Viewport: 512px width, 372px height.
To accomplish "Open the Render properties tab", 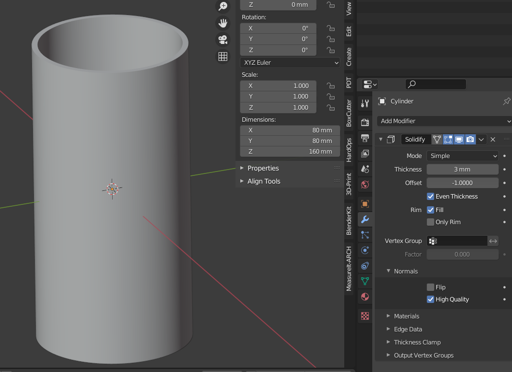I will click(x=365, y=123).
